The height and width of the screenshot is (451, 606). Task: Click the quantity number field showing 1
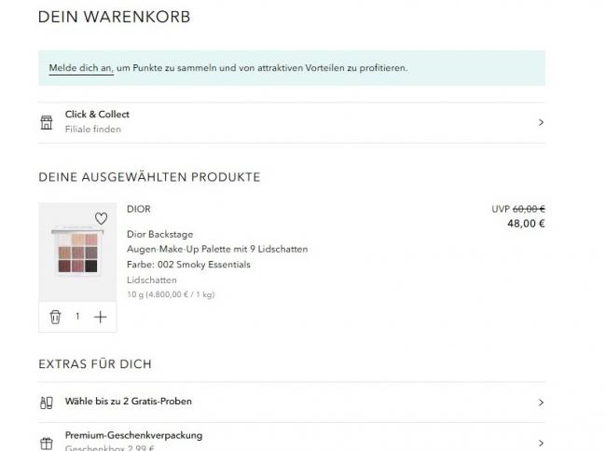[x=77, y=317]
